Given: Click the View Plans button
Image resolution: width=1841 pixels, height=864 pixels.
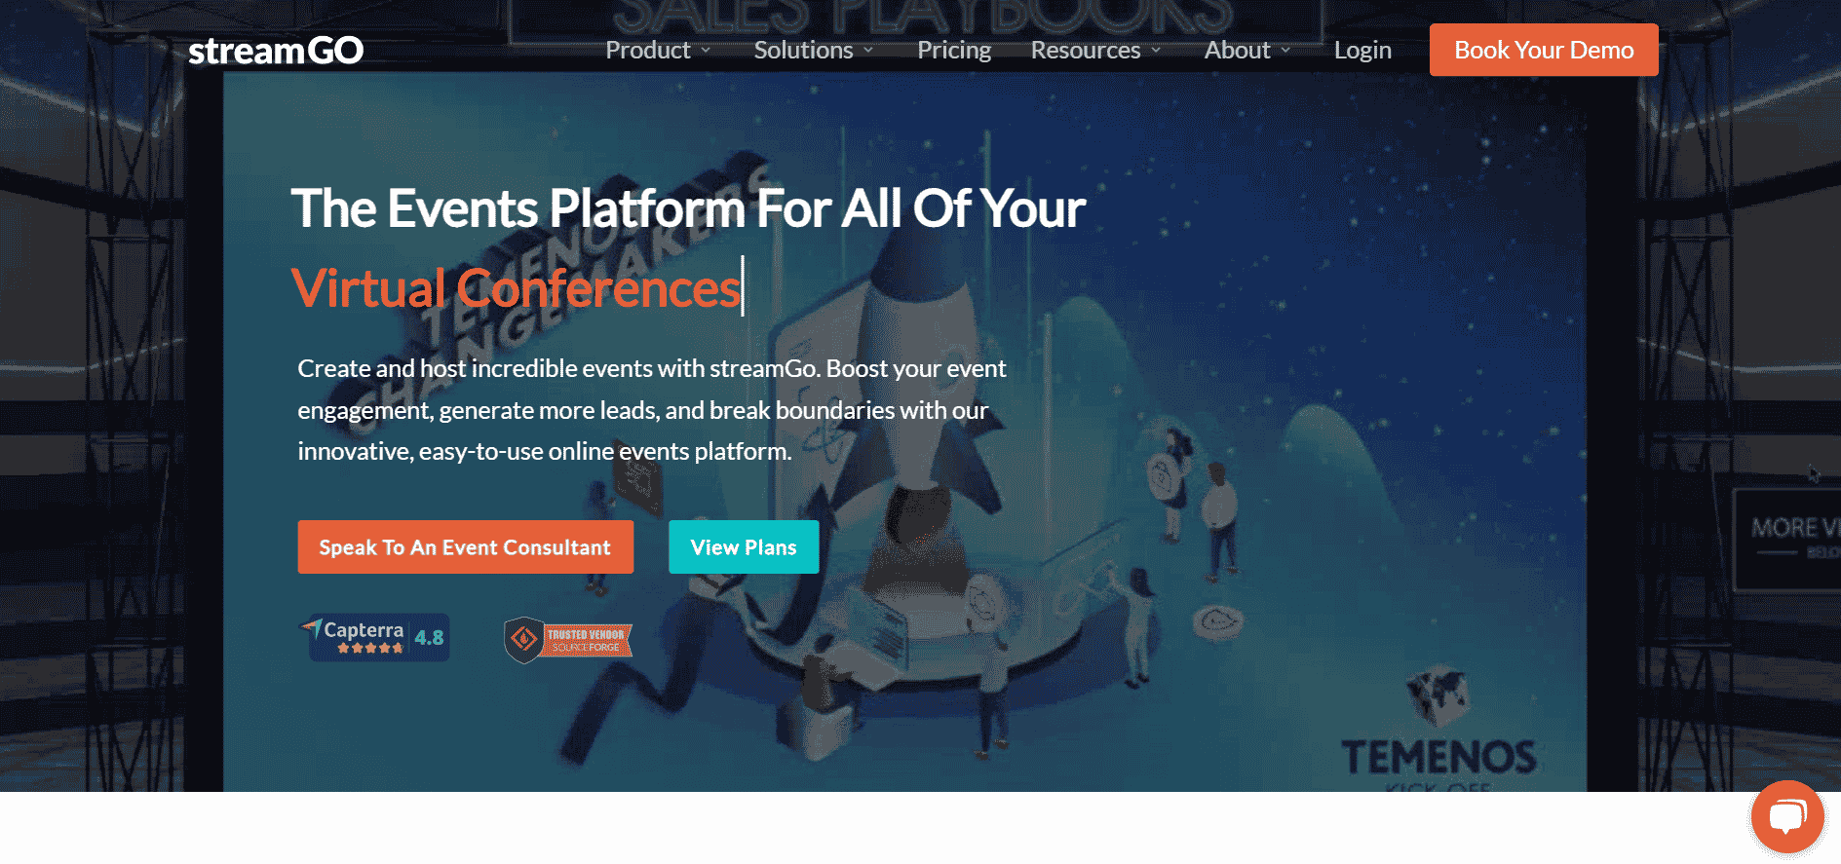Looking at the screenshot, I should pyautogui.click(x=744, y=547).
